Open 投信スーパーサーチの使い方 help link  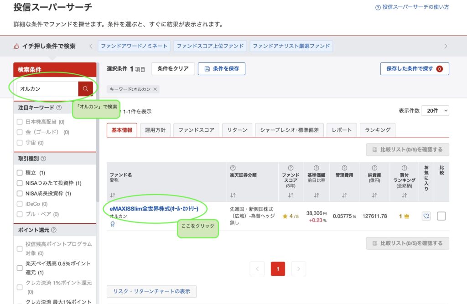(x=412, y=7)
